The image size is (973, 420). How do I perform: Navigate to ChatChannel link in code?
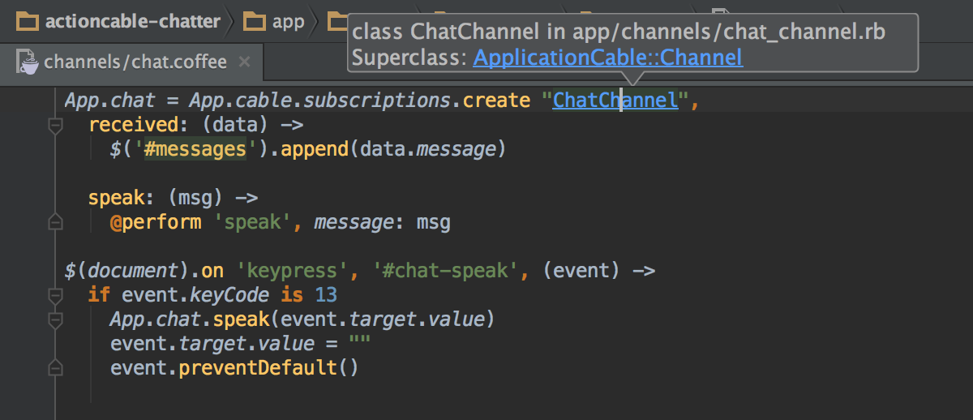tap(615, 101)
